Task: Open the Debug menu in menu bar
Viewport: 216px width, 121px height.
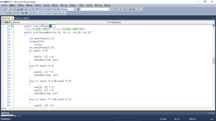Action: [55, 5]
